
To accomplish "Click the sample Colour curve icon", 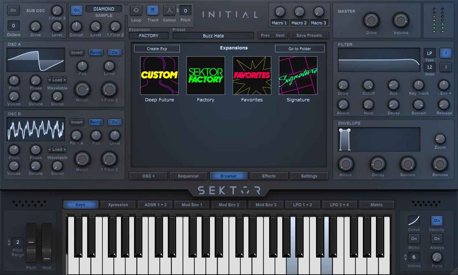I will (169, 10).
